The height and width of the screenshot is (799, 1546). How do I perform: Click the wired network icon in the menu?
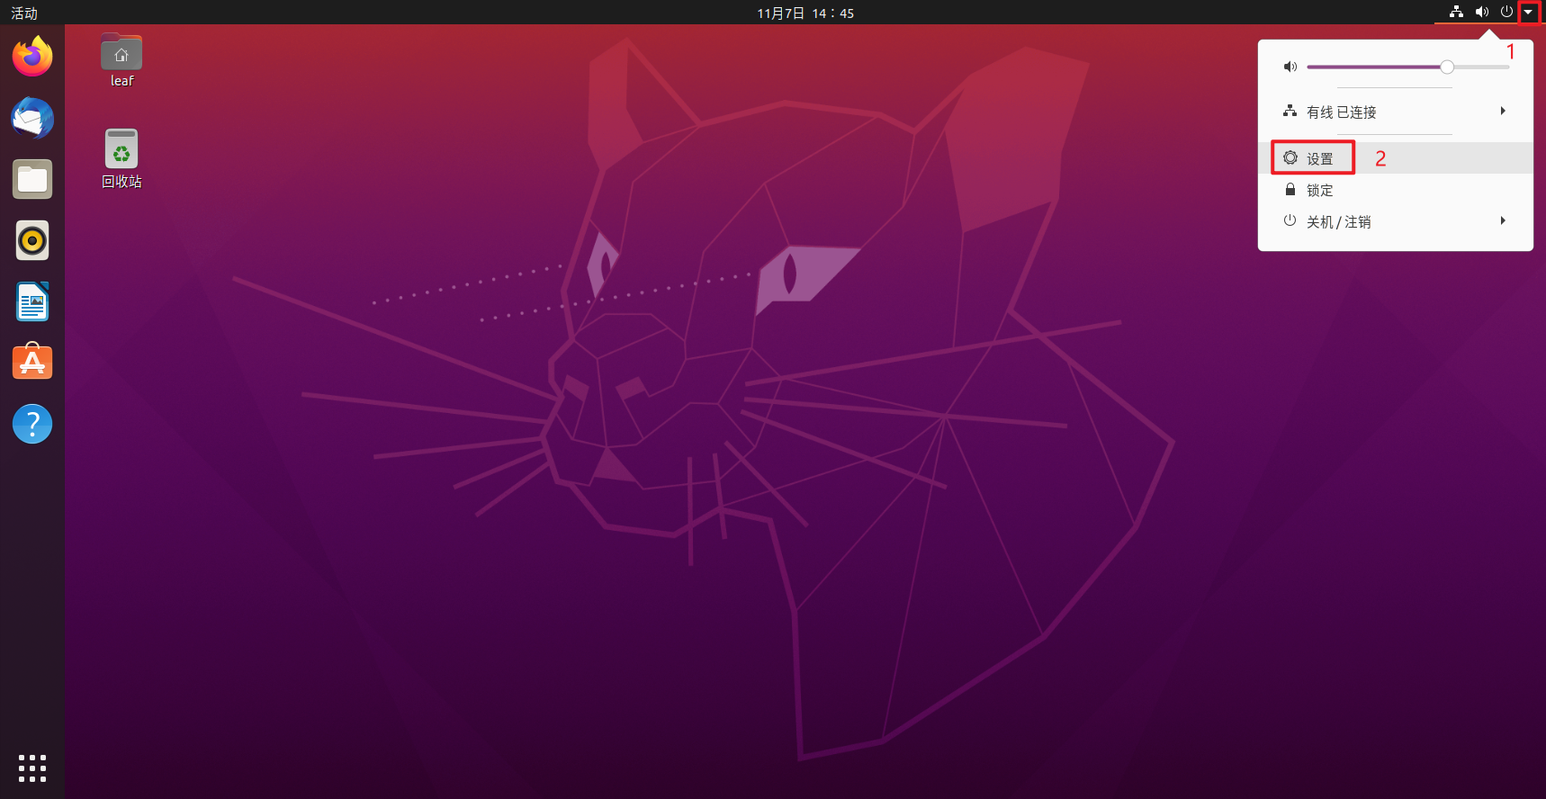[1290, 112]
